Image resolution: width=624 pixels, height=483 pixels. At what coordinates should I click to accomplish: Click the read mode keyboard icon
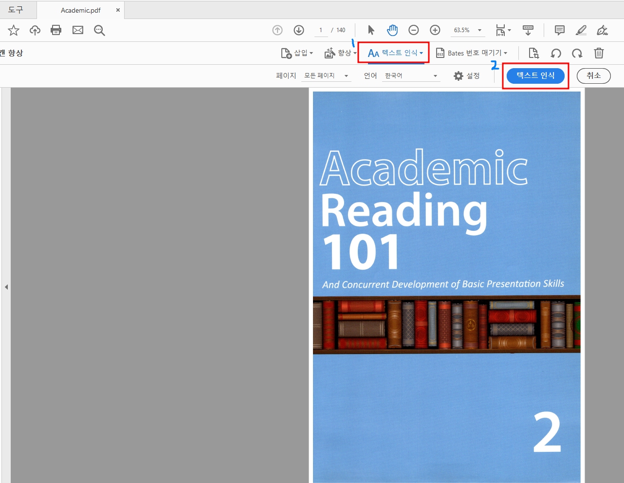point(528,30)
